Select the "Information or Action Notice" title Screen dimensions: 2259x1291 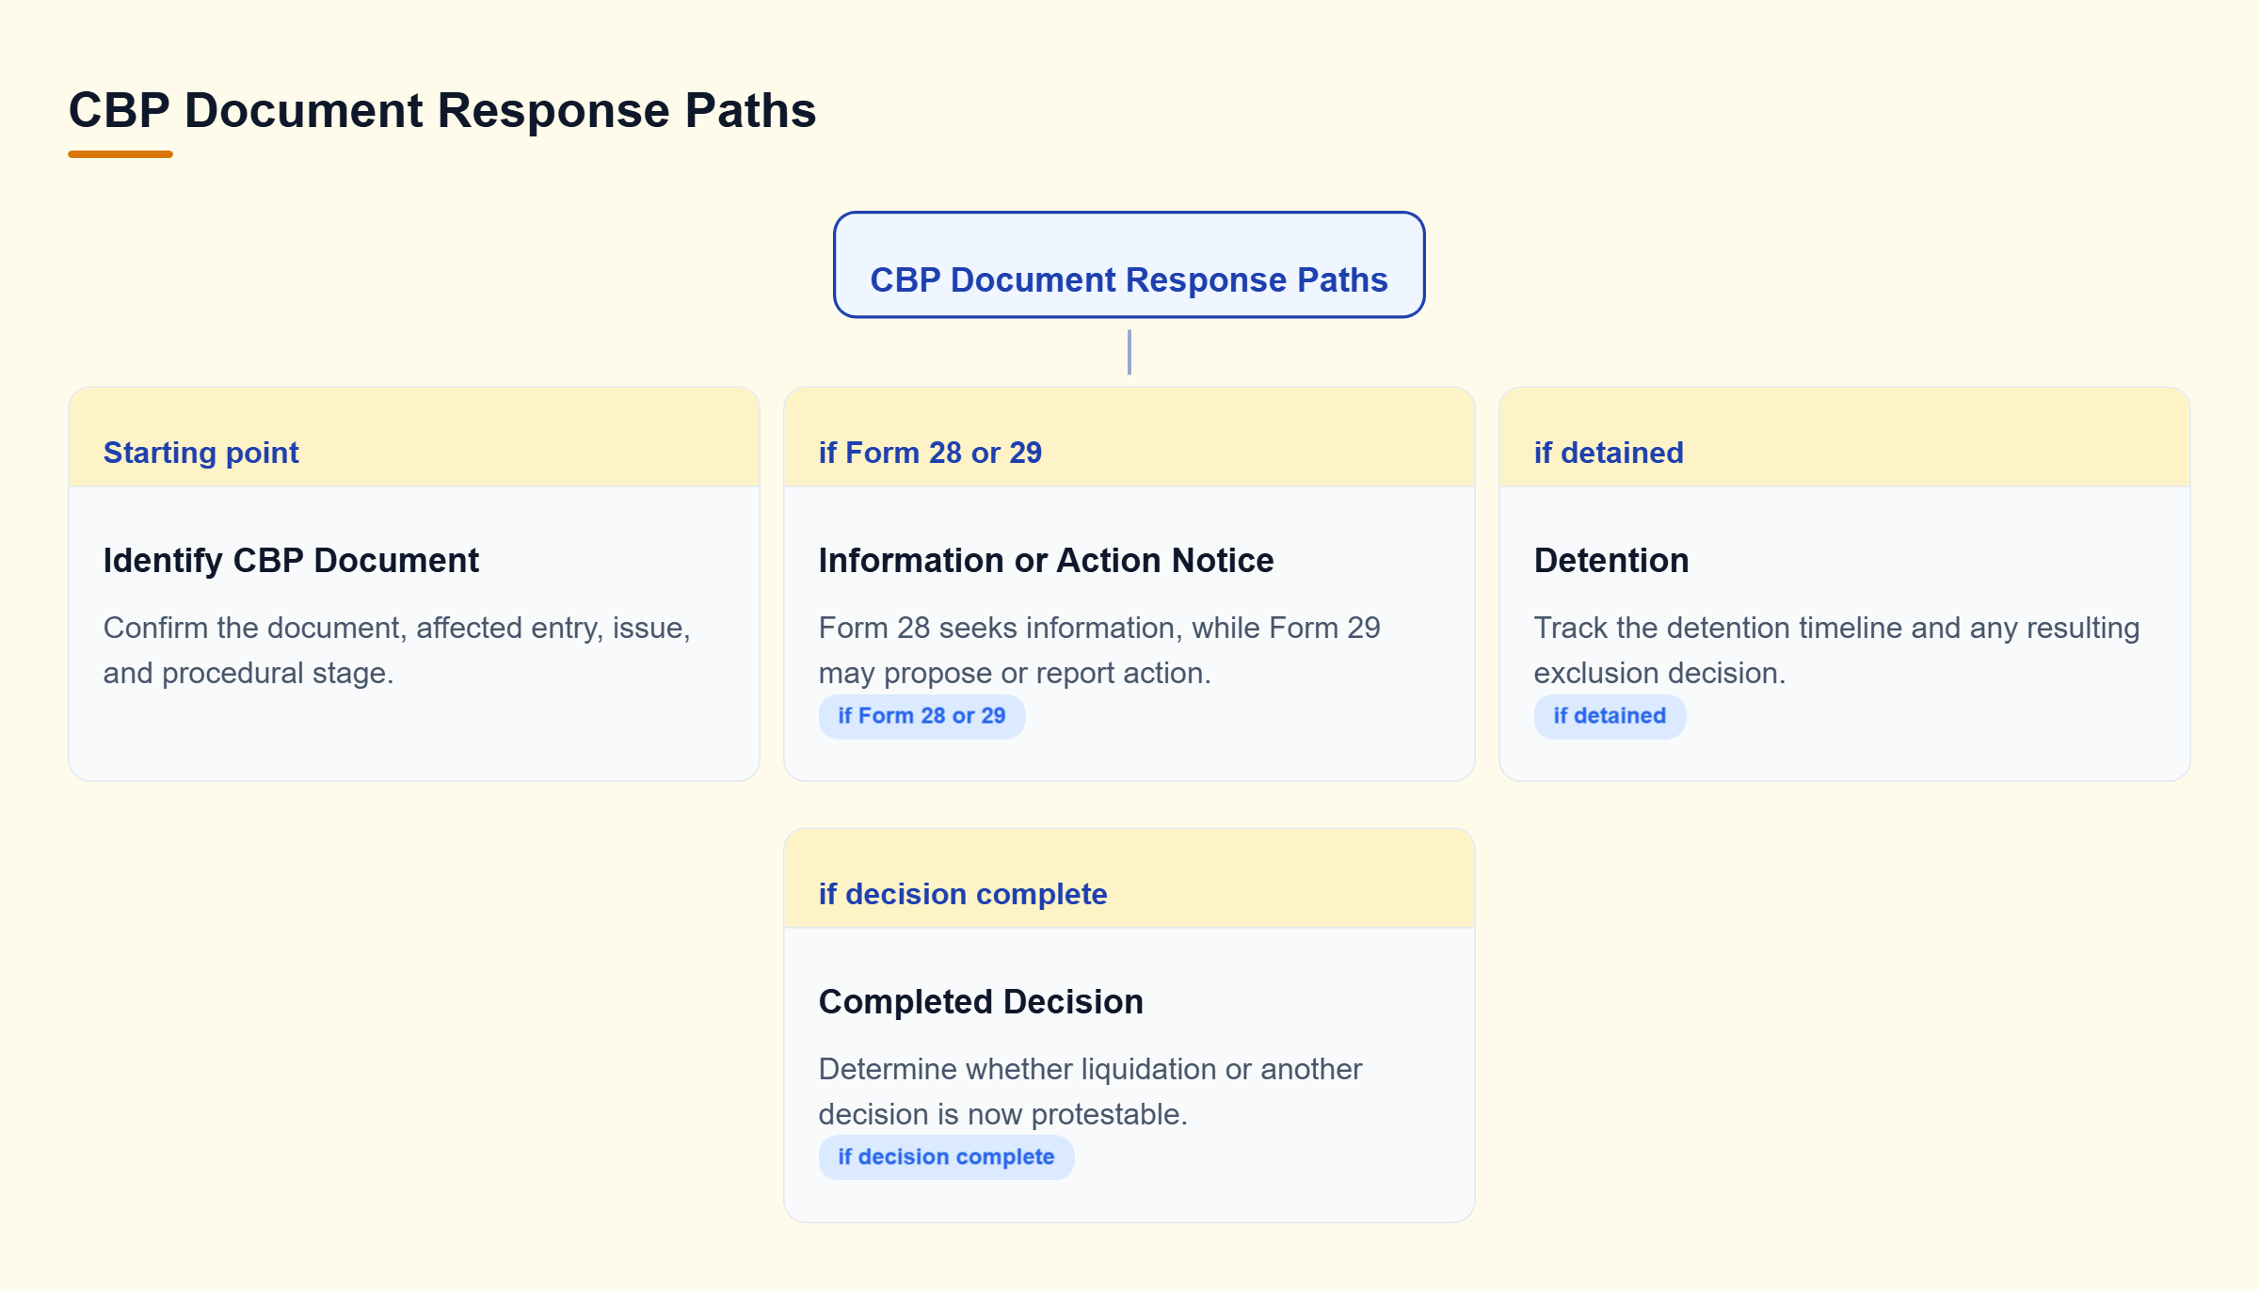[x=1046, y=560]
